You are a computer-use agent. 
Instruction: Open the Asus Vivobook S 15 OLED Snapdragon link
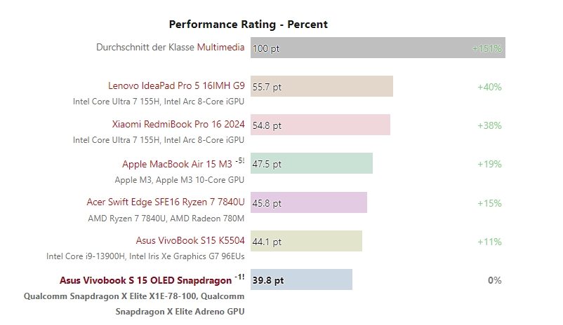point(145,280)
